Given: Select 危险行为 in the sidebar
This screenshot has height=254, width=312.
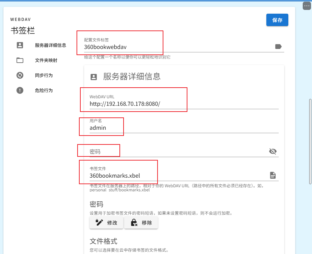Looking at the screenshot, I should point(44,90).
